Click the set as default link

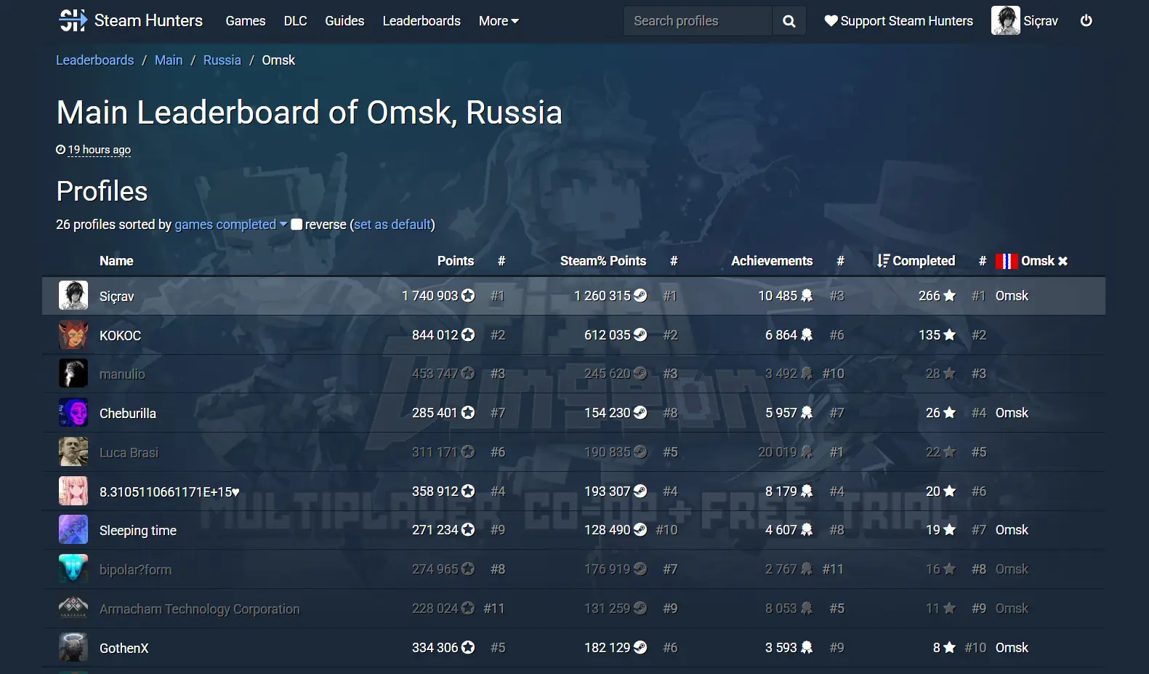pyautogui.click(x=392, y=225)
